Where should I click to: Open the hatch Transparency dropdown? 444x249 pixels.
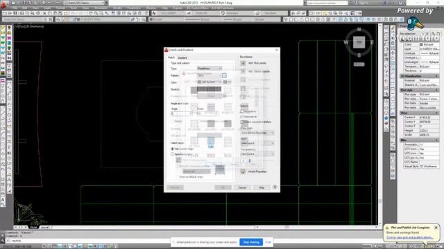coord(257,154)
